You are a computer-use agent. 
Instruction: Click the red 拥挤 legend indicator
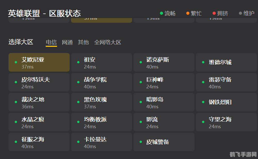click(x=214, y=13)
